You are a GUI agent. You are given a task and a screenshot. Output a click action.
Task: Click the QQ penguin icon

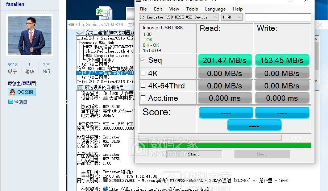(13, 92)
